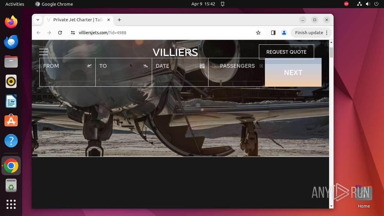This screenshot has height=216, width=384.
Task: Open Activities overview
Action: coord(15,4)
